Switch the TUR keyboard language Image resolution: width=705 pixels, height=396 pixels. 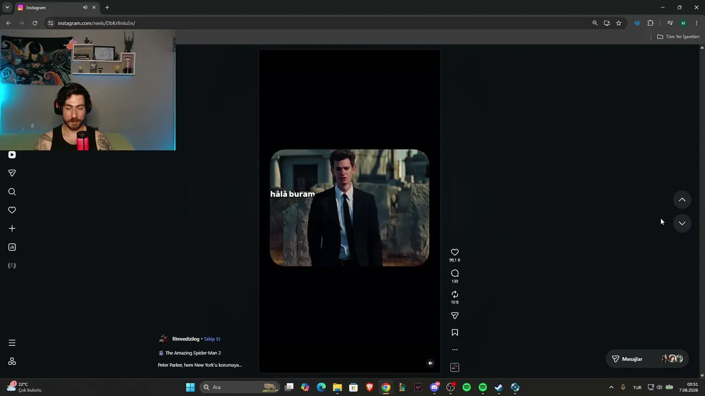637,387
